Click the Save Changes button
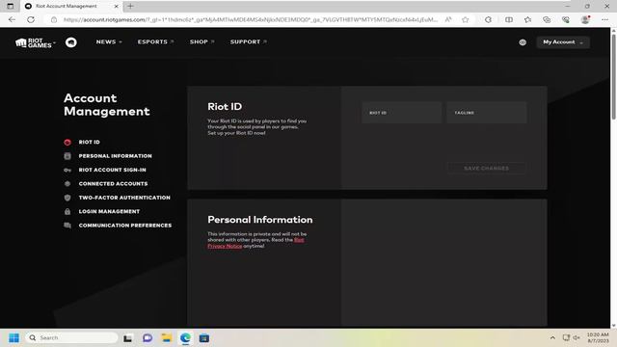The height and width of the screenshot is (347, 617). pyautogui.click(x=486, y=168)
